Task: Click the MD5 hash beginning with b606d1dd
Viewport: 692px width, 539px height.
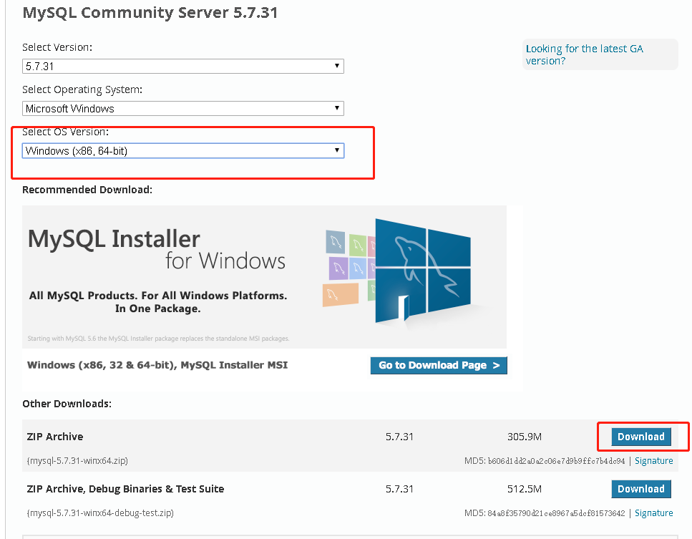Action: tap(556, 461)
